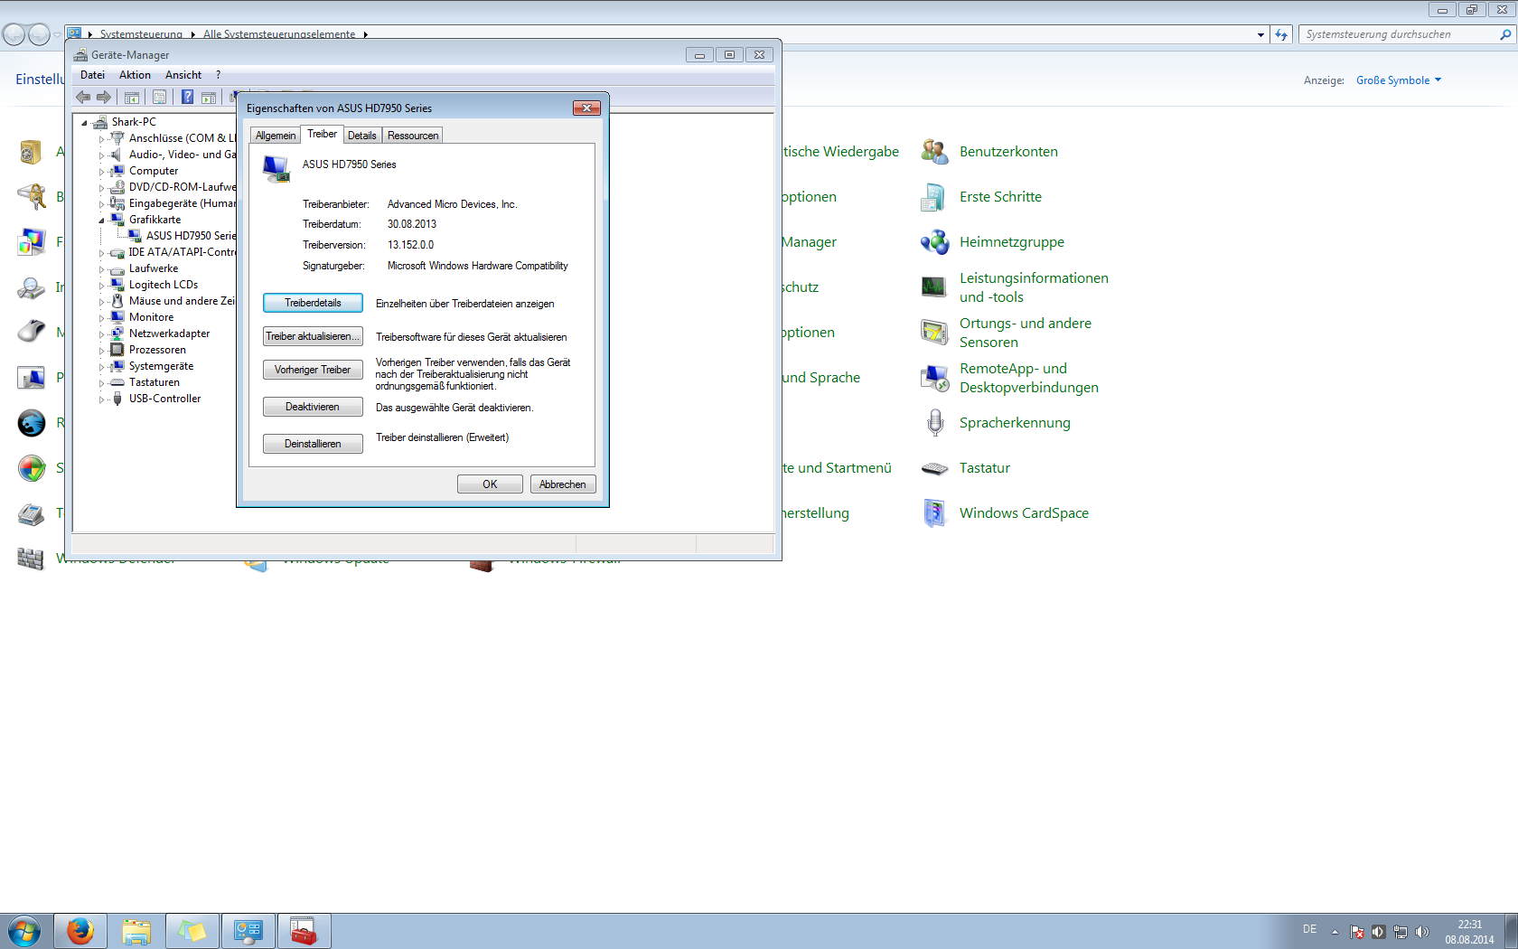1518x949 pixels.
Task: Click the Deaktivieren button
Action: [313, 407]
